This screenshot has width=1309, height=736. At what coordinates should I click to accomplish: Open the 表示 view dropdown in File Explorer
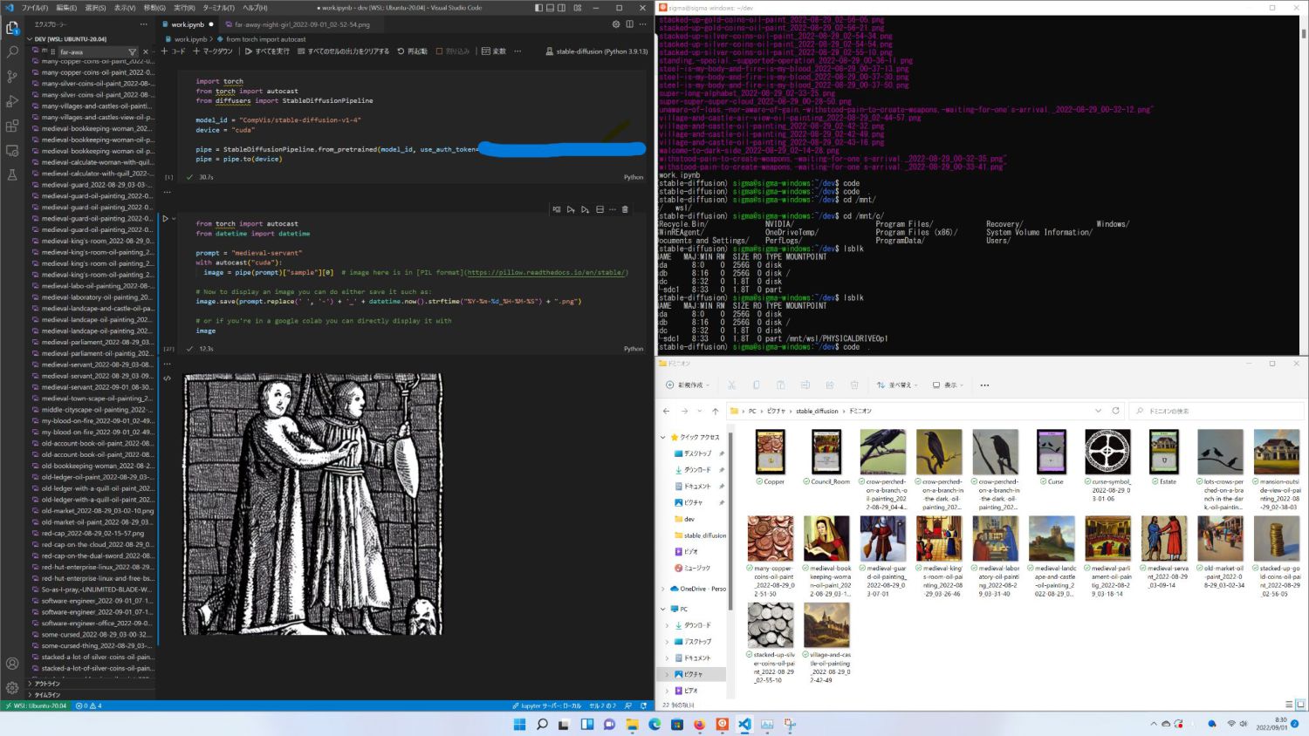click(x=947, y=385)
